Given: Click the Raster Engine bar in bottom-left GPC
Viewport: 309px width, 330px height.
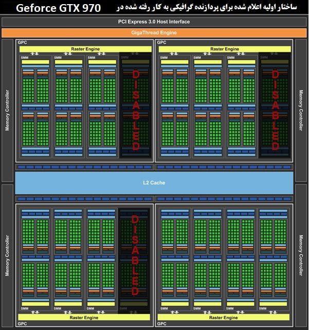Looking at the screenshot, I should [x=85, y=317].
